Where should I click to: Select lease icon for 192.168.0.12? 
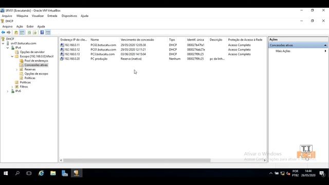coord(62,49)
